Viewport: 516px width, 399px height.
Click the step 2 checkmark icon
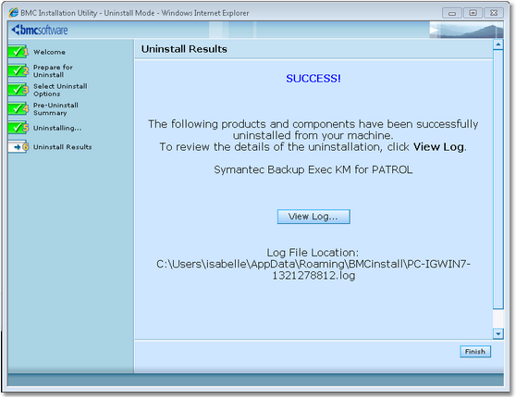pos(18,70)
